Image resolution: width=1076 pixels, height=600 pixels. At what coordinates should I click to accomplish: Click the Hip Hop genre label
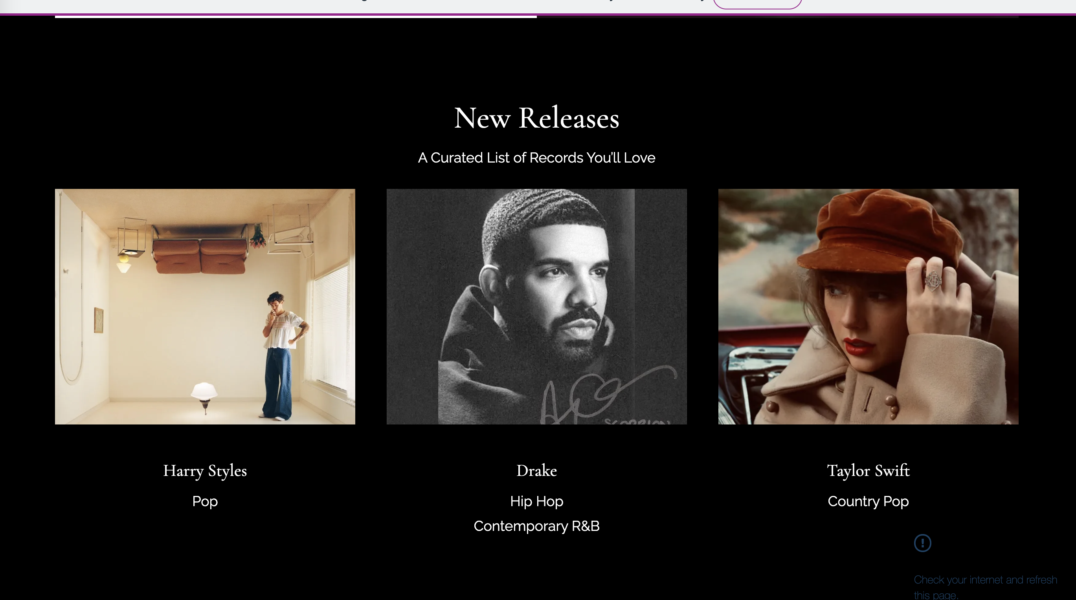[x=536, y=501]
